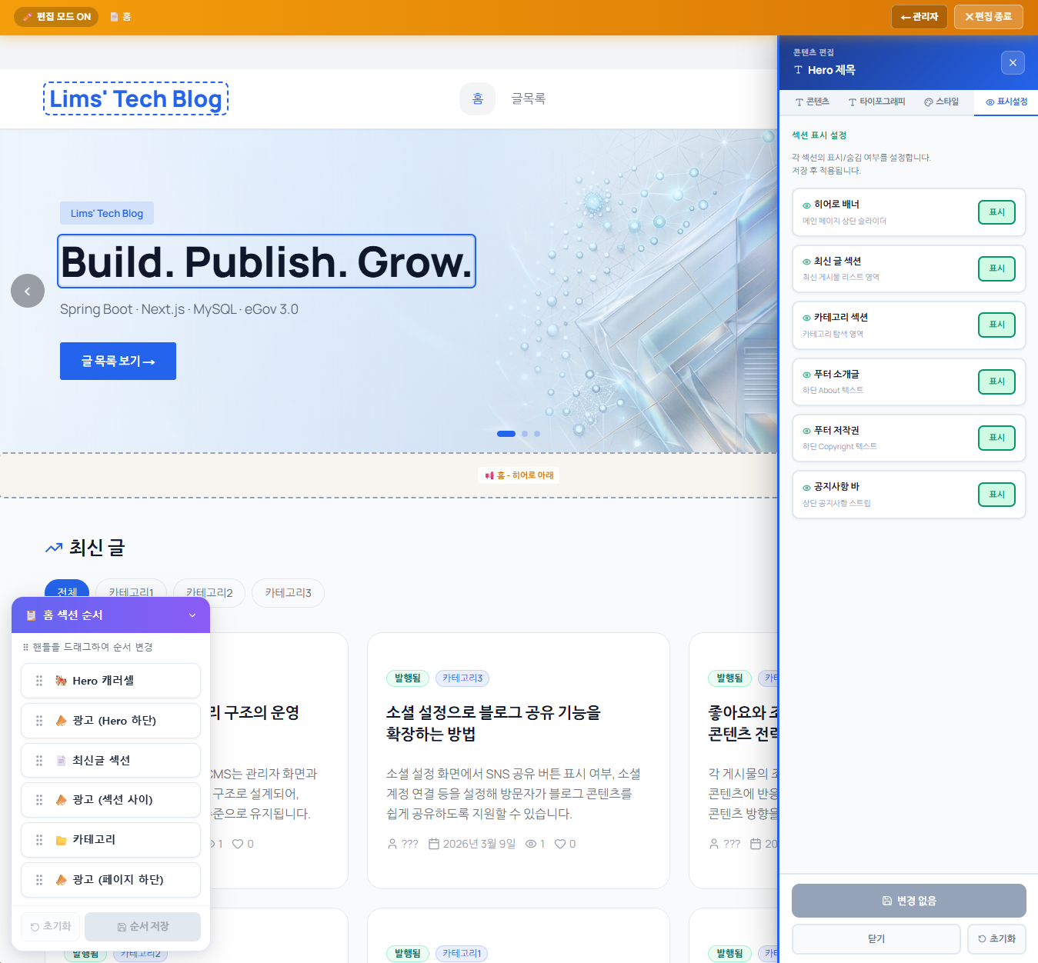Toggle 편집 모드 ON pill

coord(56,17)
